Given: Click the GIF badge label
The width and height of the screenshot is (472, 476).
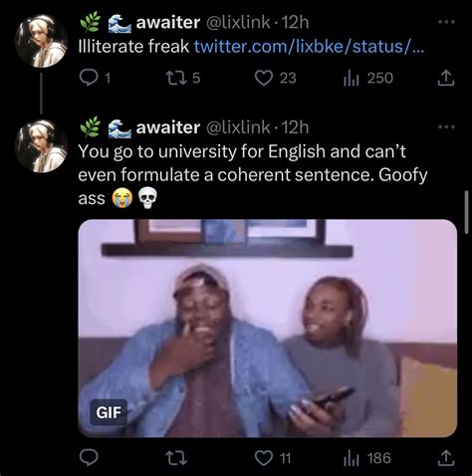Looking at the screenshot, I should (x=109, y=412).
